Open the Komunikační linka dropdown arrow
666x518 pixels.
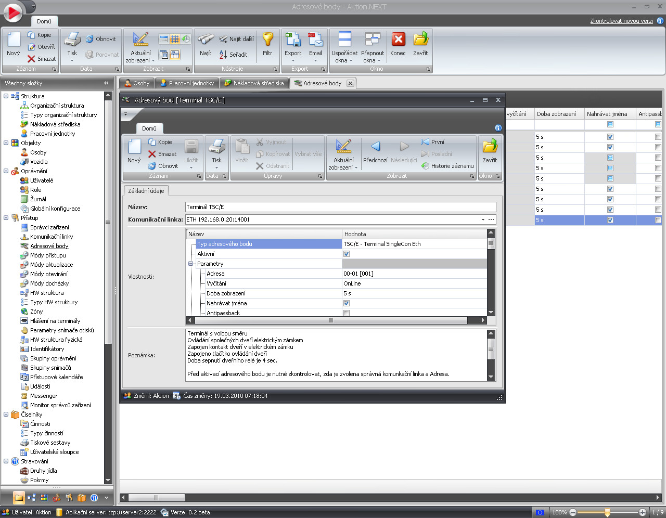[x=483, y=219]
